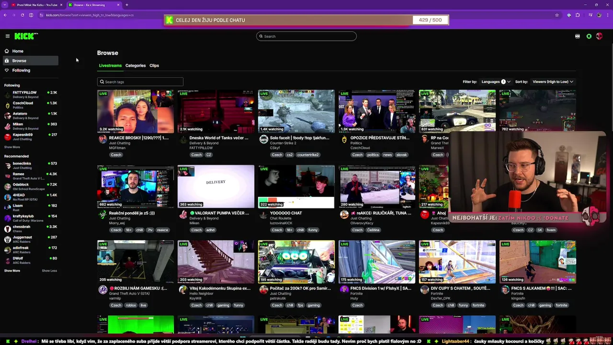Open kingosfn avatar on stream card

coord(505,290)
